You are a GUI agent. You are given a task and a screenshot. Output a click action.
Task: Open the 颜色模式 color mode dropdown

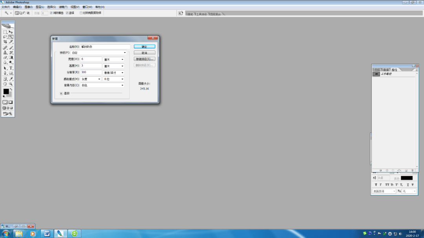click(91, 79)
